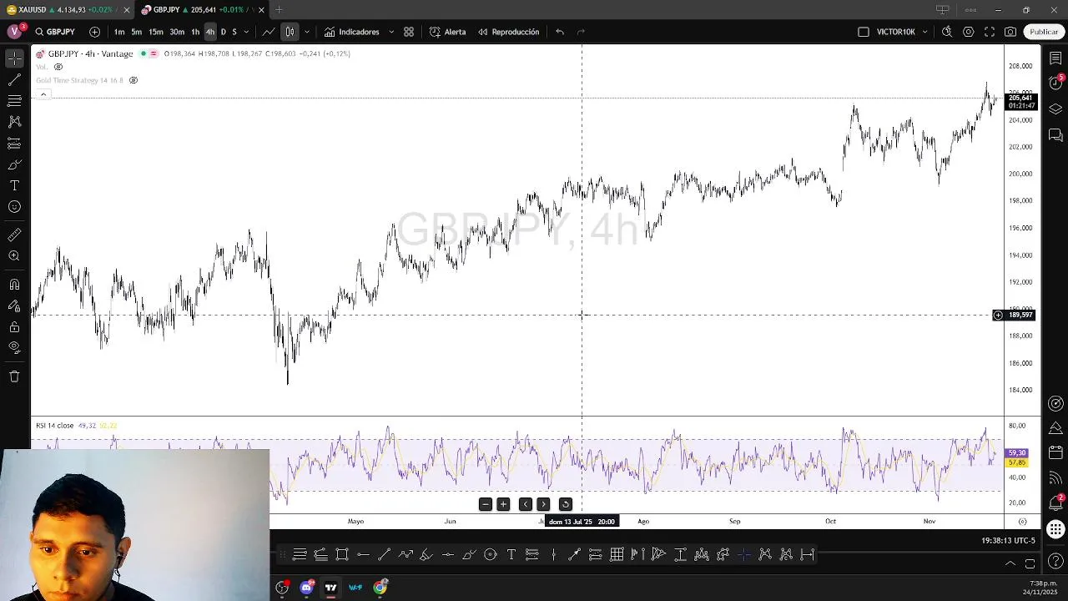The width and height of the screenshot is (1068, 601).
Task: Open the Fibonacci tools in left sidebar
Action: click(x=14, y=101)
